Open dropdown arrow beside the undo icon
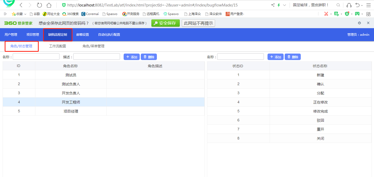The height and width of the screenshot is (177, 374). click(x=362, y=5)
